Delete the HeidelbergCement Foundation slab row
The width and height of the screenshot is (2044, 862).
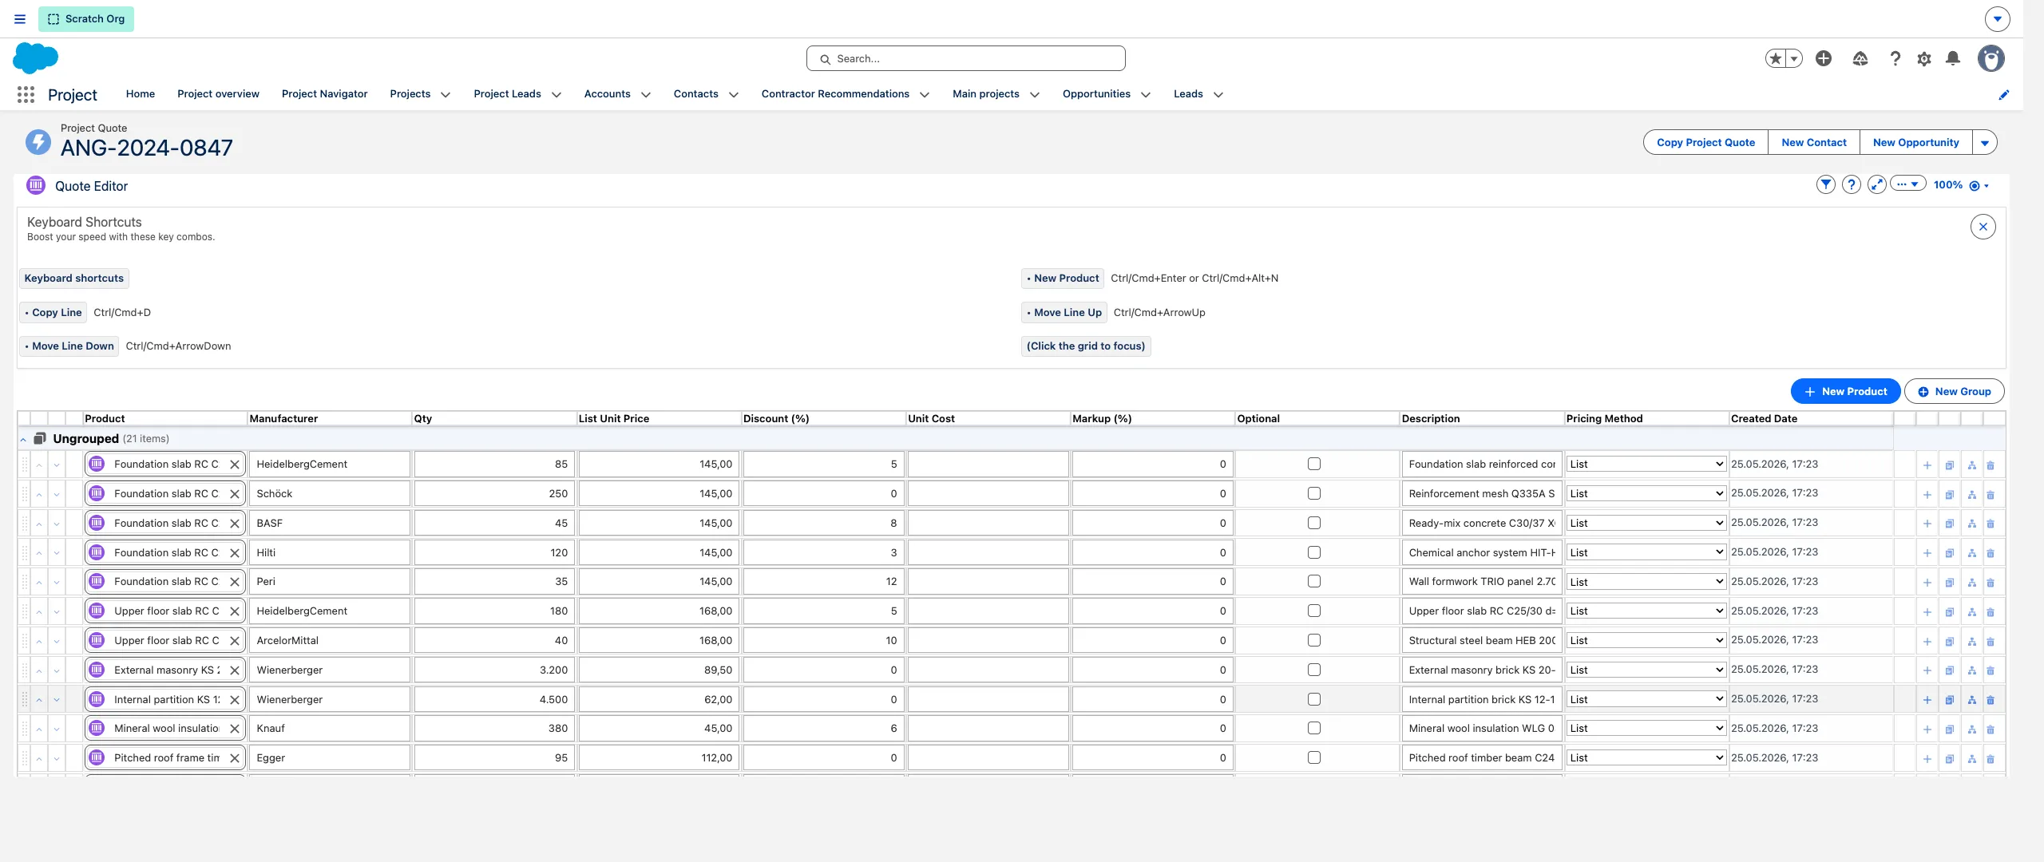[1990, 465]
